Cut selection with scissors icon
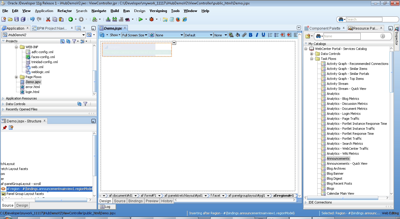This screenshot has height=219, width=400. click(x=48, y=19)
